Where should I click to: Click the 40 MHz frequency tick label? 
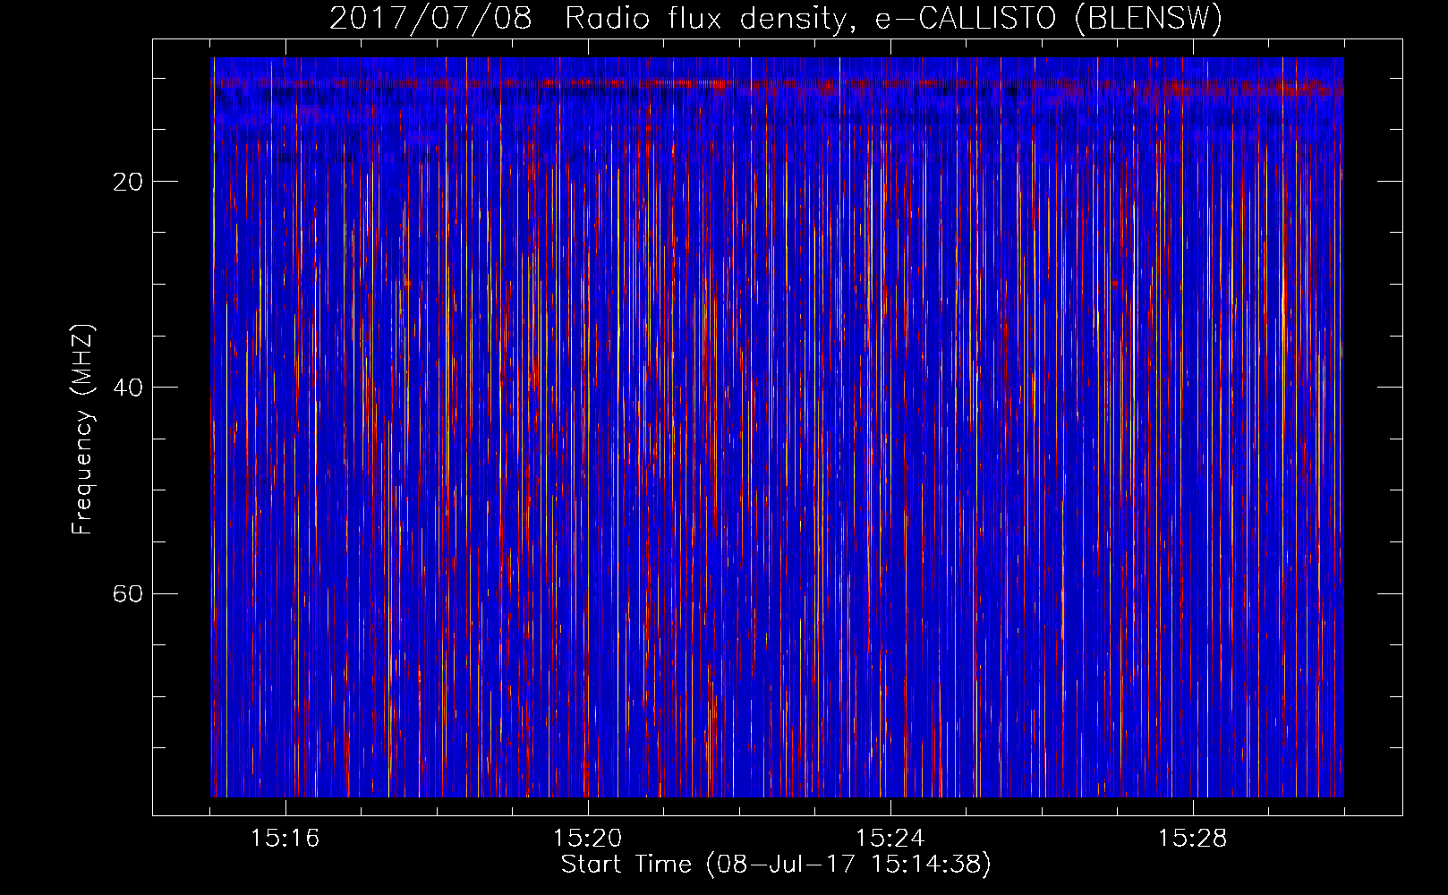[x=128, y=388]
